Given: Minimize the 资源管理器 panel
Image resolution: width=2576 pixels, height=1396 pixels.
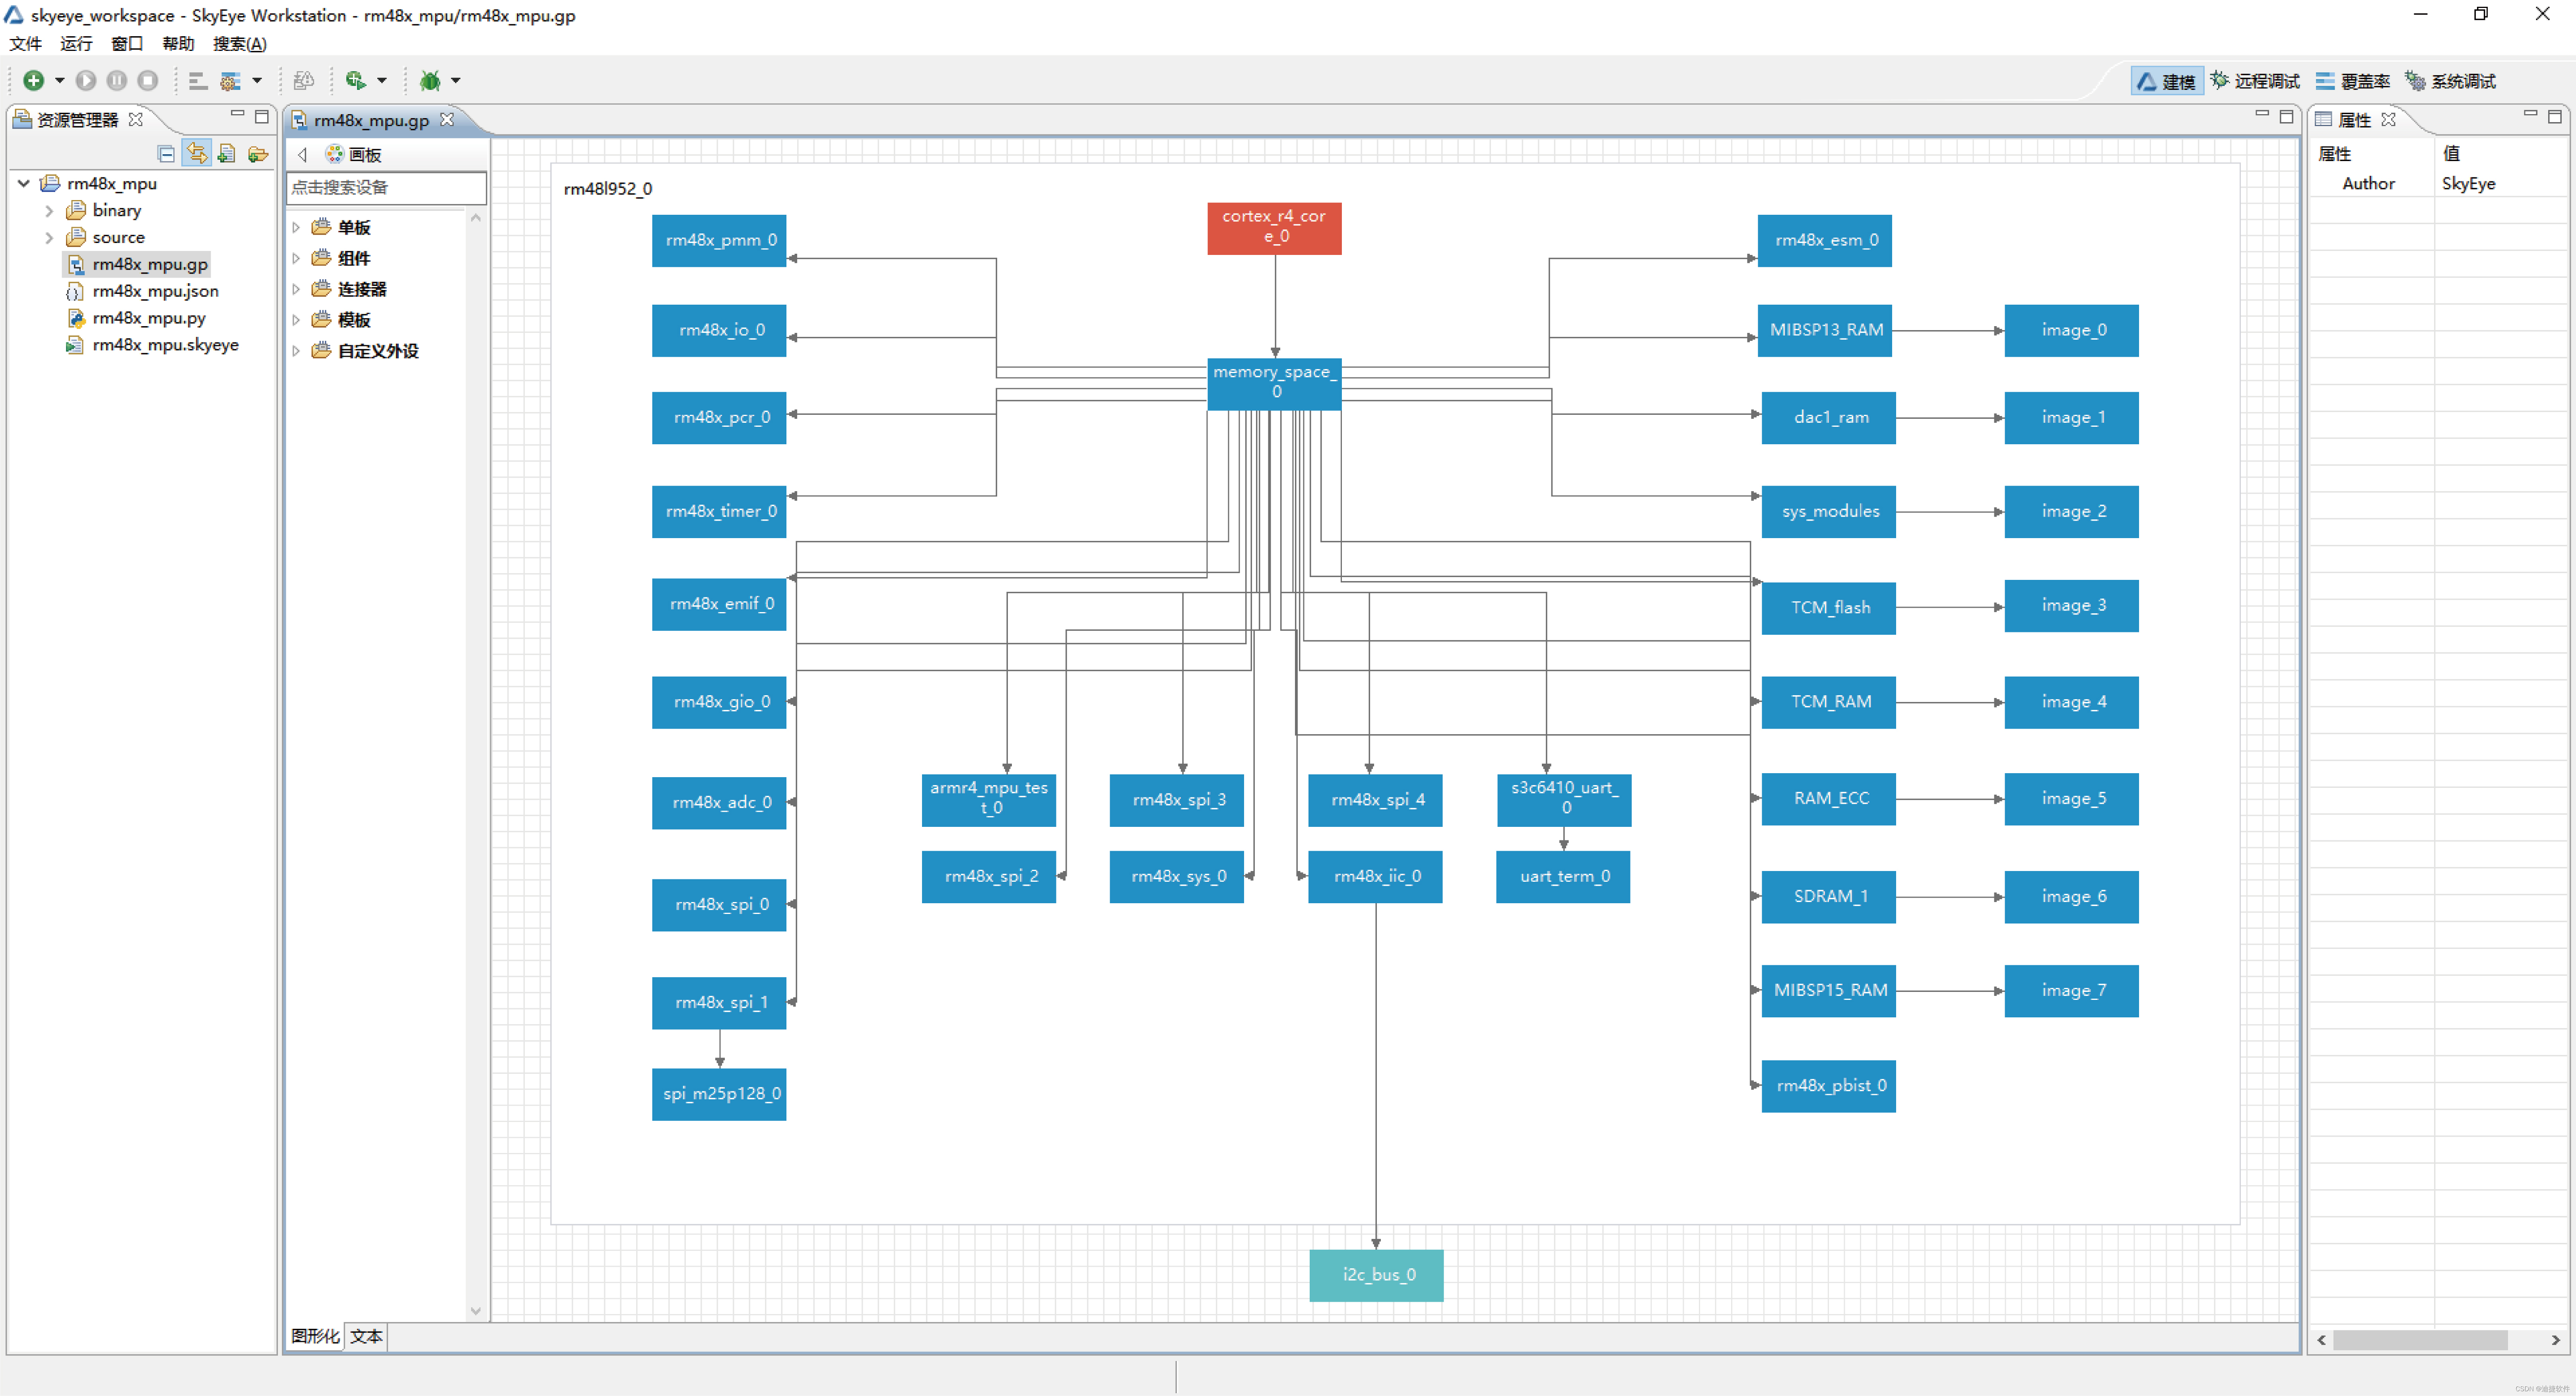Looking at the screenshot, I should [x=237, y=114].
